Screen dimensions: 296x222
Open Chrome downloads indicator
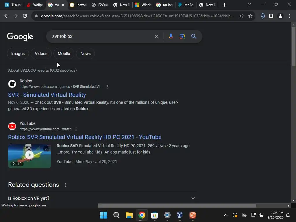click(262, 16)
